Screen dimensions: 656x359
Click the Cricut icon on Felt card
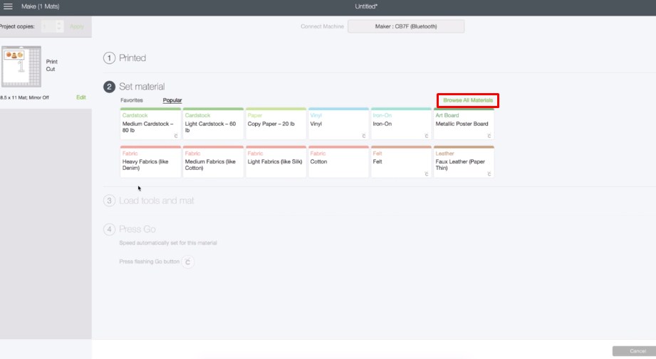click(x=427, y=173)
